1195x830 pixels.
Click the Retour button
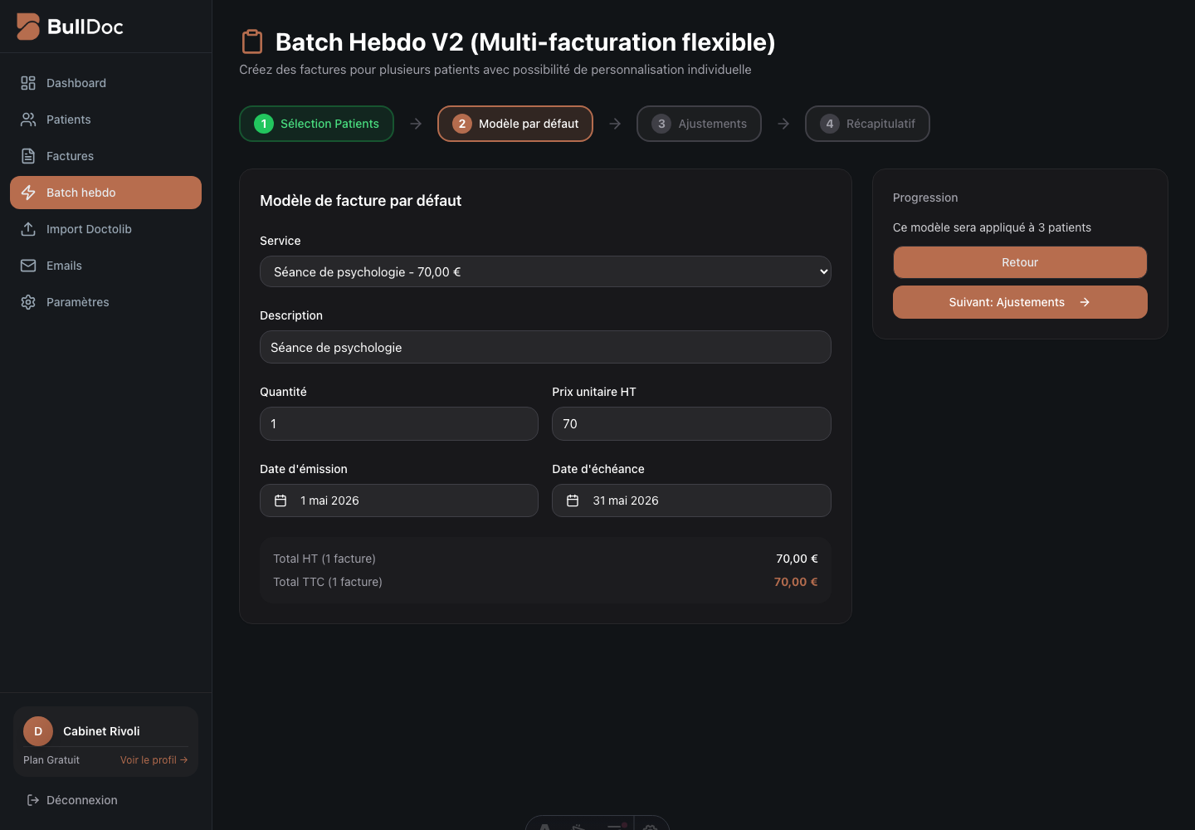coord(1020,262)
